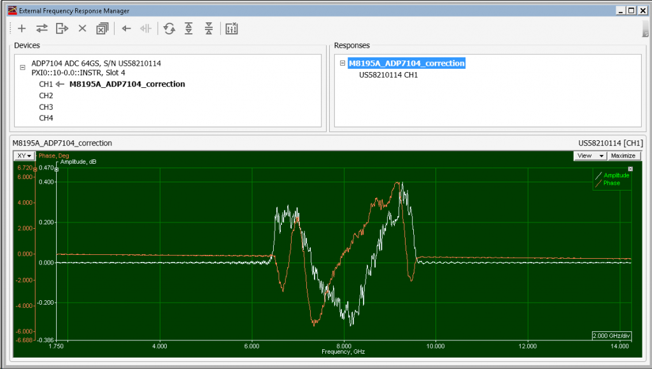Click the -6.888 phase axis minimum value
The width and height of the screenshot is (652, 369).
click(24, 340)
